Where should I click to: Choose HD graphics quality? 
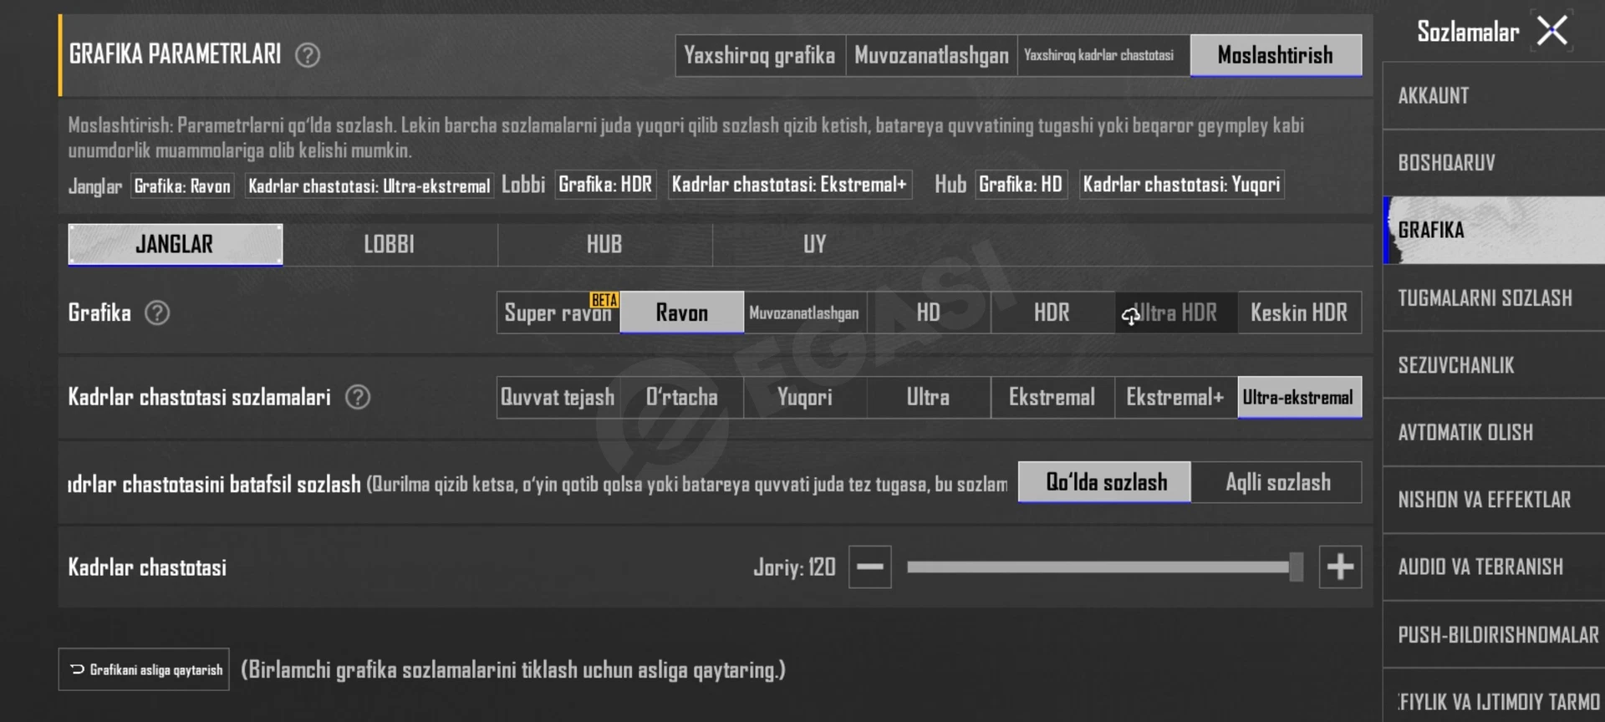(x=929, y=313)
